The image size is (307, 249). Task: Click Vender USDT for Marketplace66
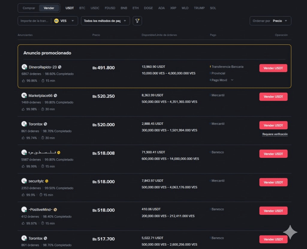tap(273, 97)
